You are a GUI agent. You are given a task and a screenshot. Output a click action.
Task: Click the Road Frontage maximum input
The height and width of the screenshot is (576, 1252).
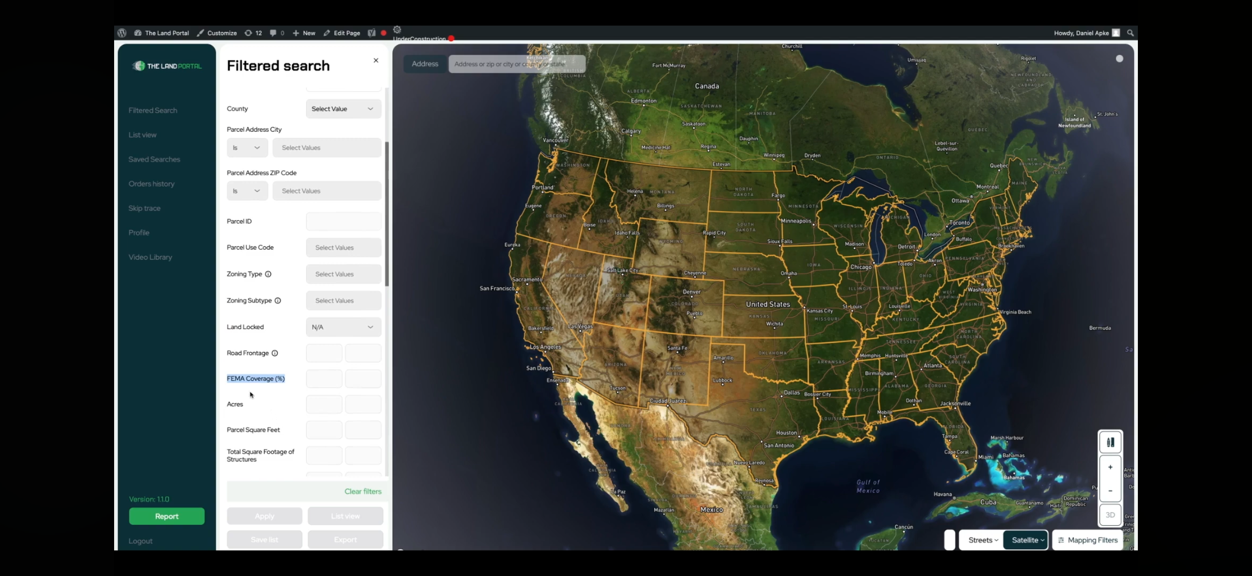point(363,353)
